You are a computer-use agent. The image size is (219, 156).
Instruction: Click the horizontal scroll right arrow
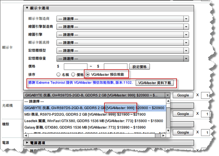[x=163, y=136]
